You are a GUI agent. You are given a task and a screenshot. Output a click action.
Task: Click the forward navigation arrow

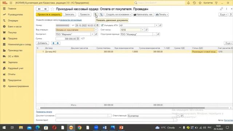coord(45,9)
